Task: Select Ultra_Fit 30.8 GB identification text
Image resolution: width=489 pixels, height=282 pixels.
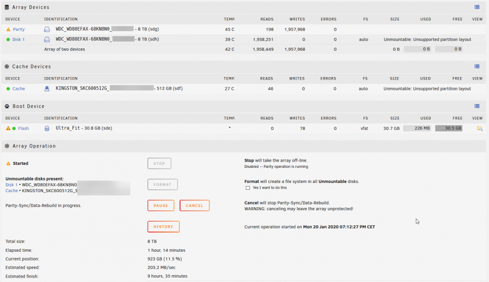Action: (x=84, y=128)
